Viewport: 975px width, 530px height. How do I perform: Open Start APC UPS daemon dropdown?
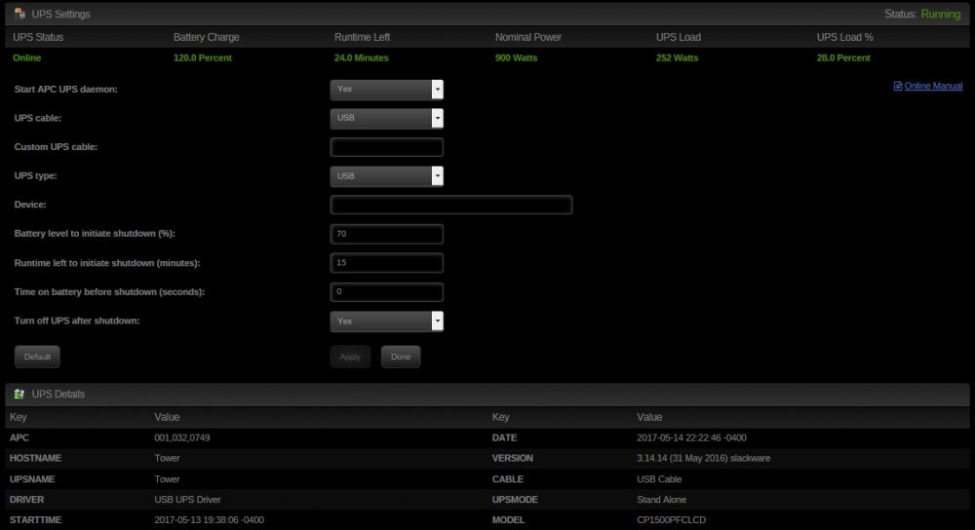point(386,90)
